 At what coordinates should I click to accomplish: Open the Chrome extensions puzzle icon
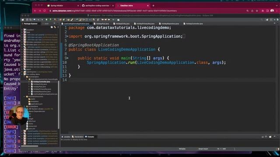click(262, 11)
